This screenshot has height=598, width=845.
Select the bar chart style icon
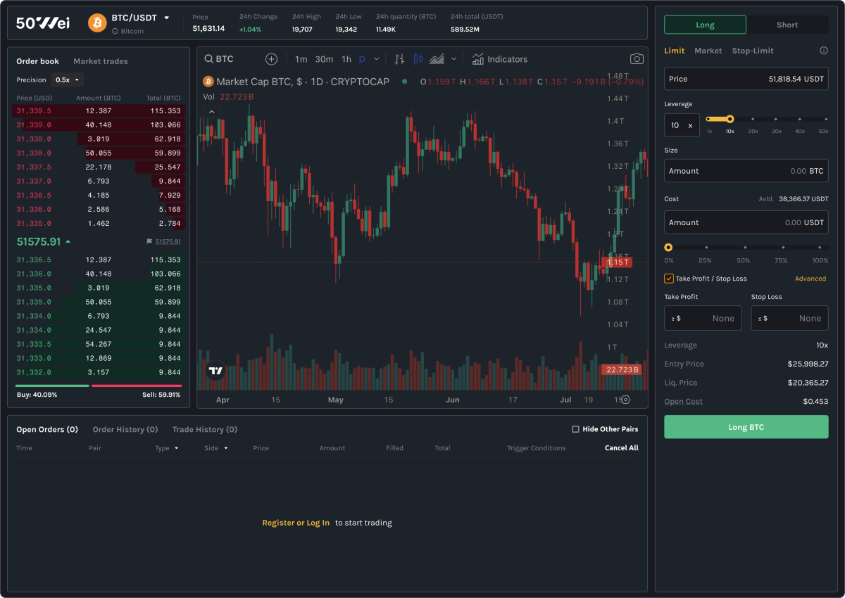click(399, 59)
